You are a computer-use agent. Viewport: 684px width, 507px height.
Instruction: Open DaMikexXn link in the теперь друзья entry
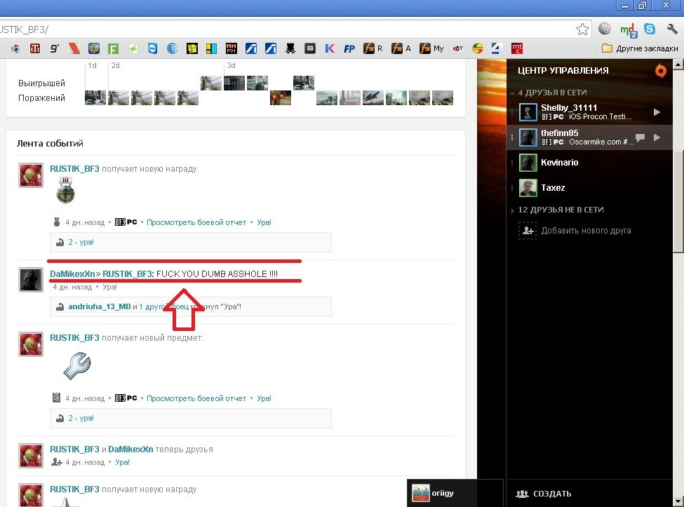coord(130,449)
